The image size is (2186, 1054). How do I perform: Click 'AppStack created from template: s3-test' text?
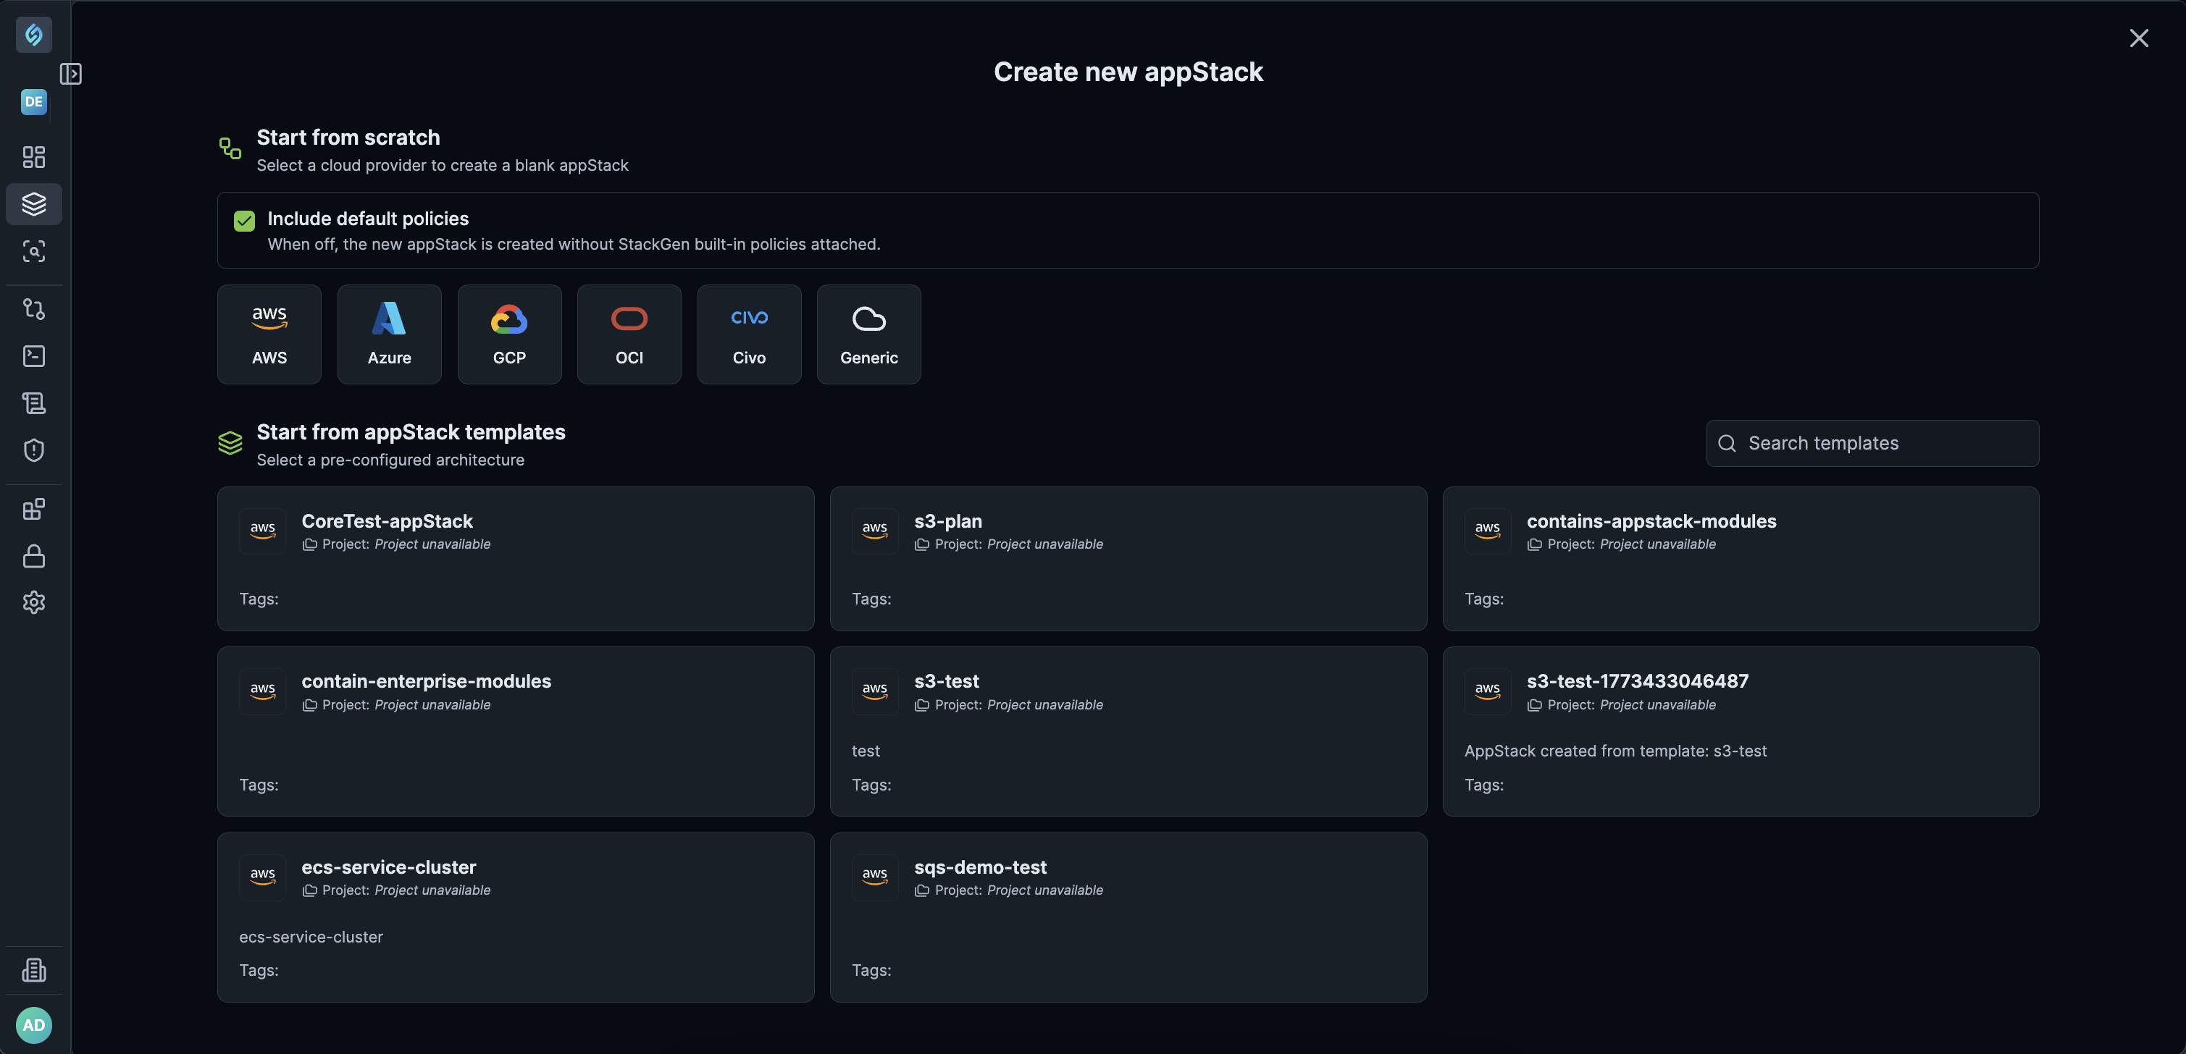(x=1615, y=751)
